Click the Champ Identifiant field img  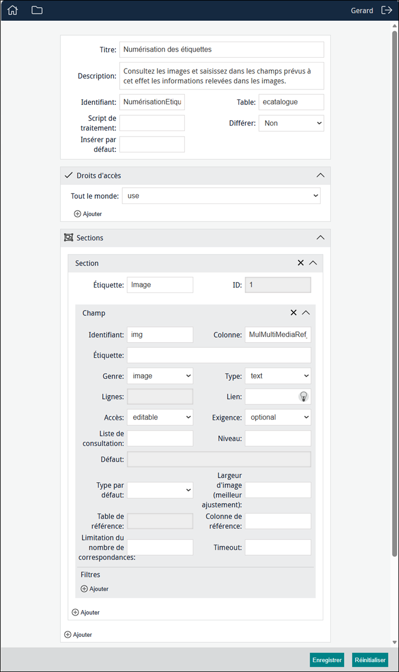pos(160,335)
